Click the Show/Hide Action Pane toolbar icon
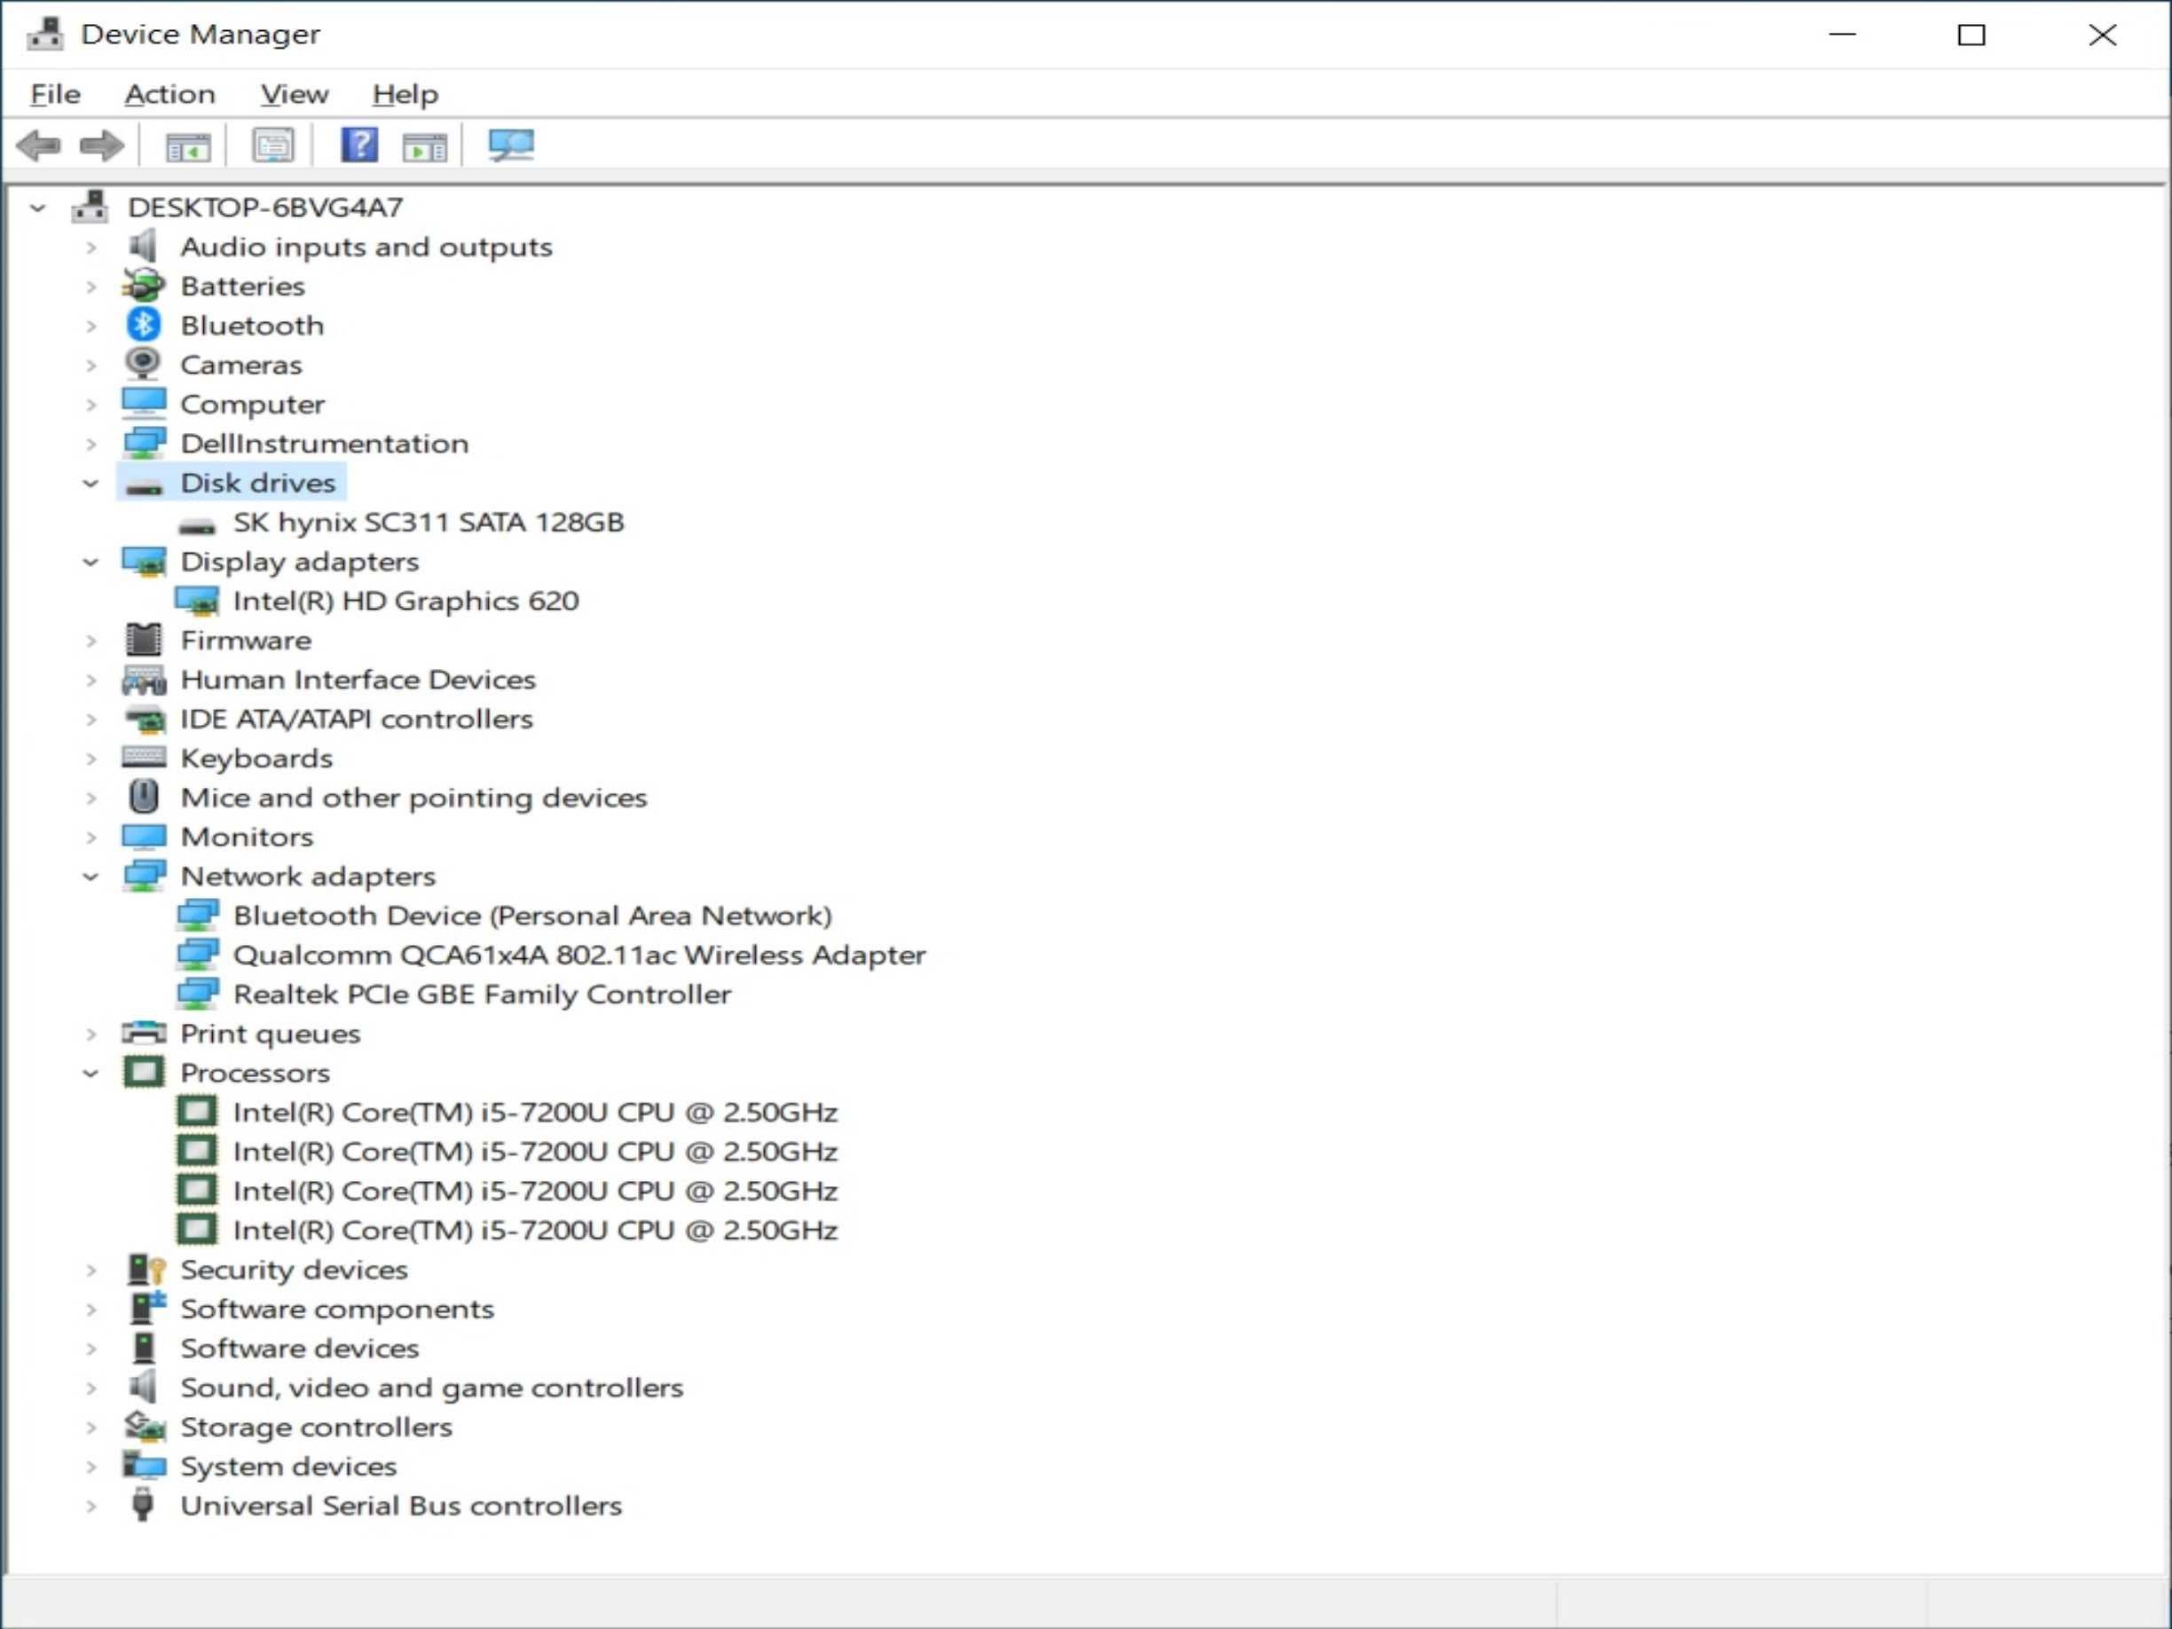 click(x=424, y=146)
